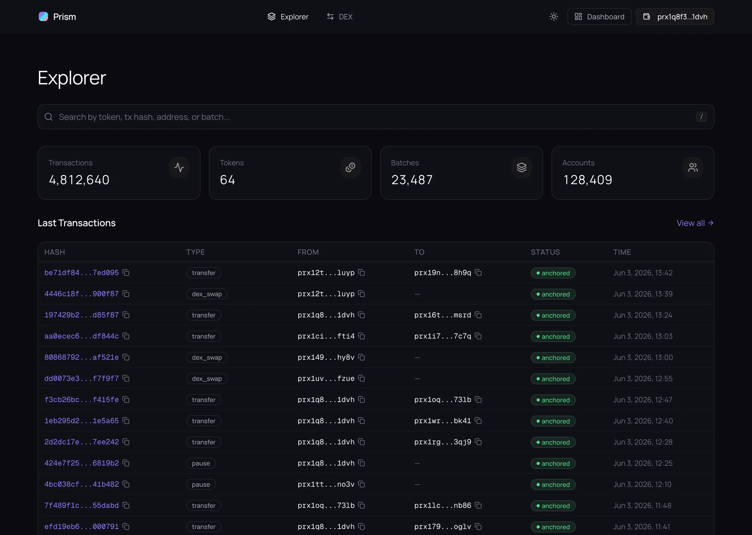
Task: Copy to-address prx1lc...nb86
Action: (x=478, y=505)
